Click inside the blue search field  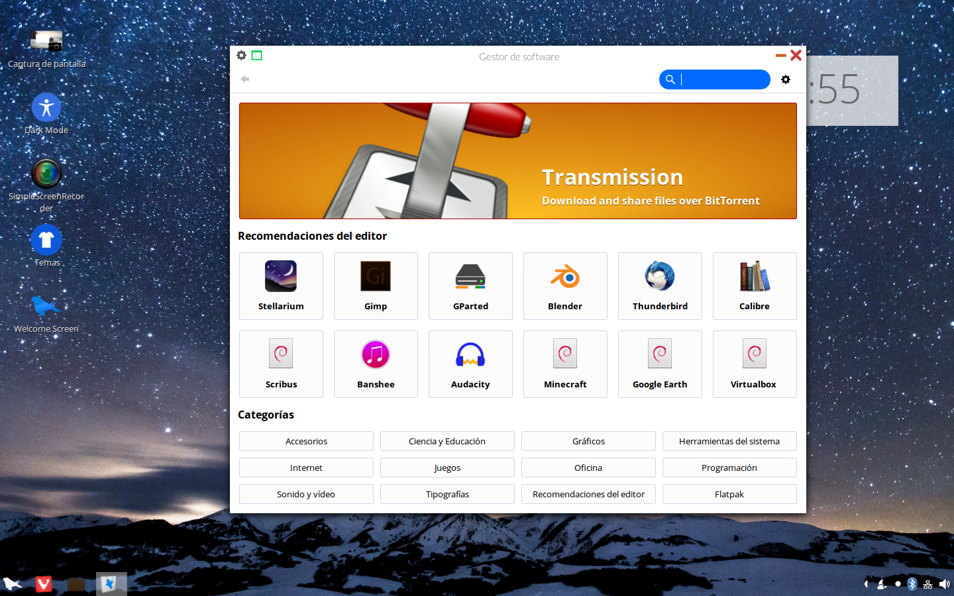[722, 79]
